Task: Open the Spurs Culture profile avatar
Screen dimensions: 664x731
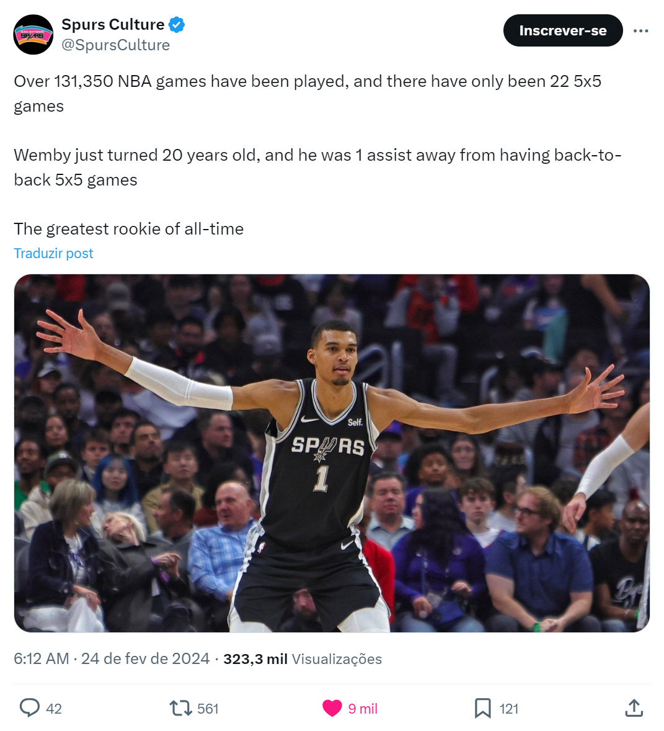Action: (33, 35)
